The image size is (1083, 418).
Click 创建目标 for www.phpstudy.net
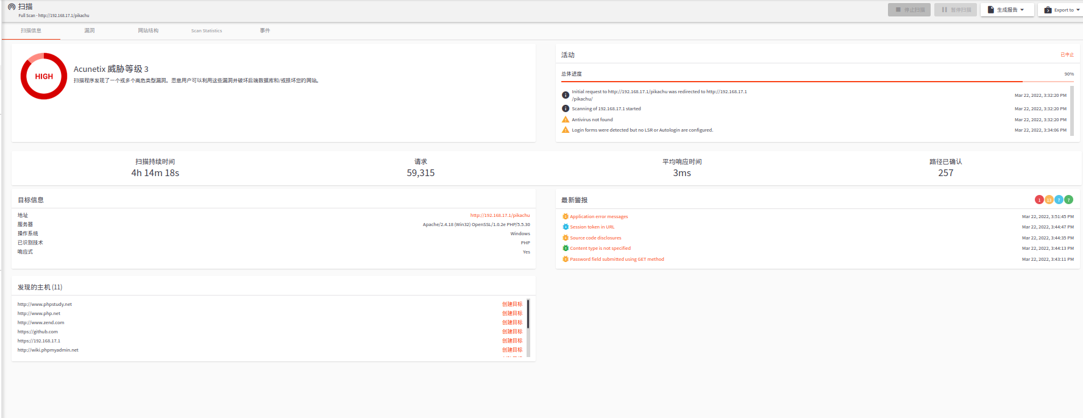pyautogui.click(x=512, y=304)
